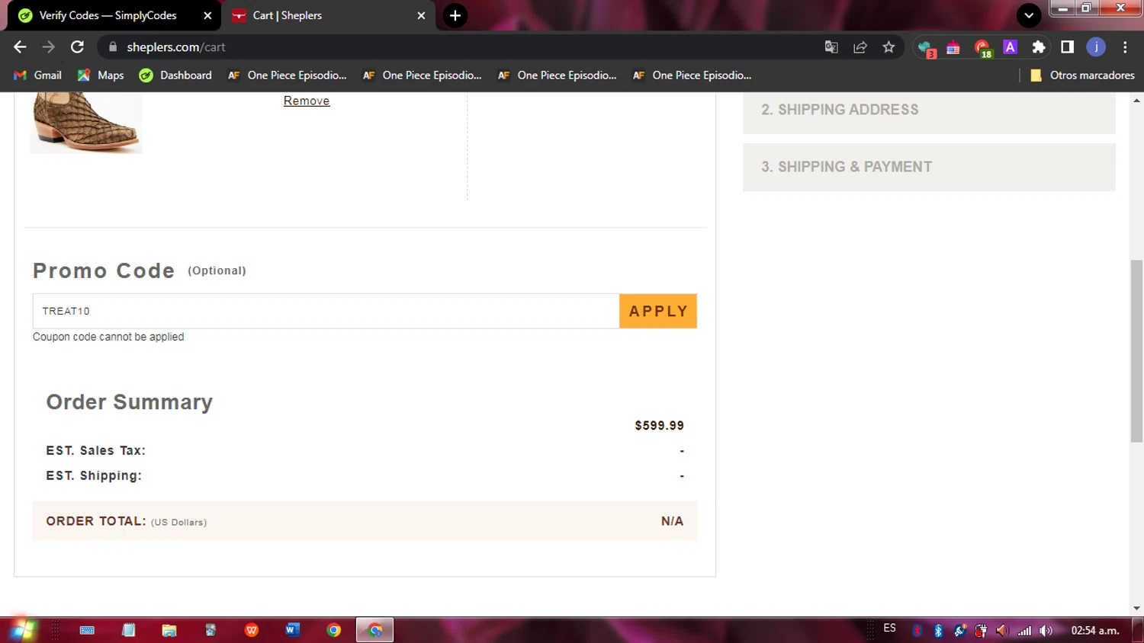Open Chrome's three-dot menu
The height and width of the screenshot is (643, 1144).
pos(1125,47)
